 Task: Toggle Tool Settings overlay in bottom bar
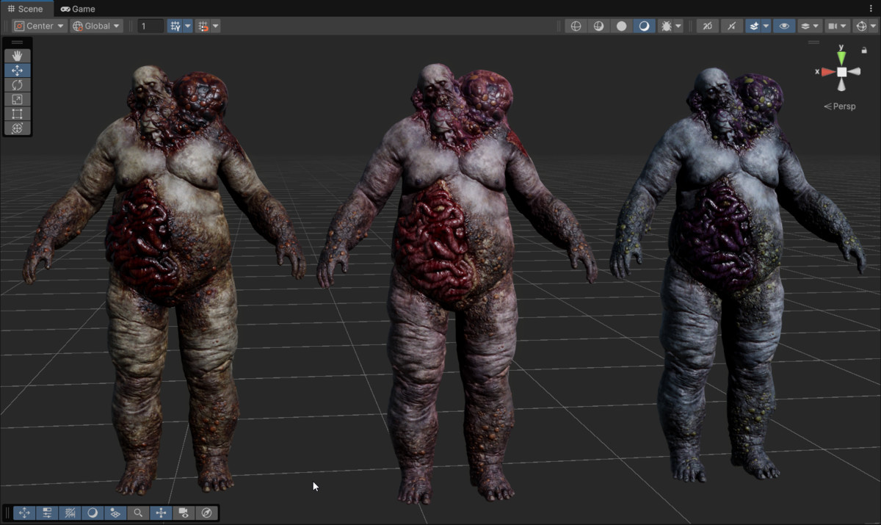coord(47,513)
